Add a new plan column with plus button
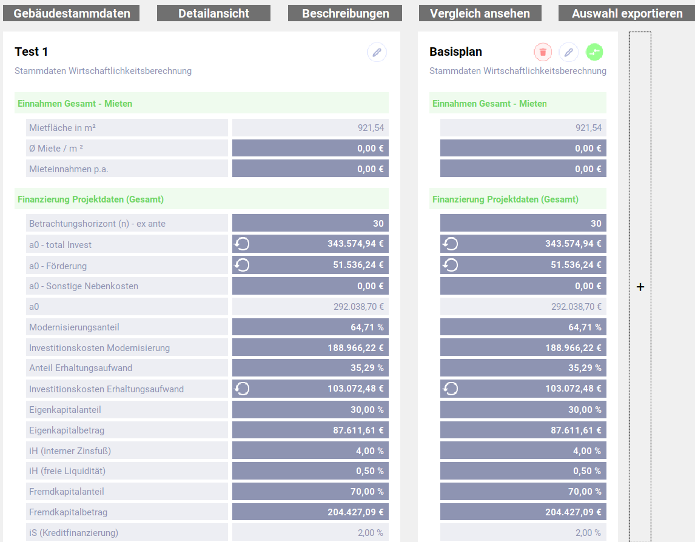Image resolution: width=695 pixels, height=542 pixels. click(x=640, y=287)
